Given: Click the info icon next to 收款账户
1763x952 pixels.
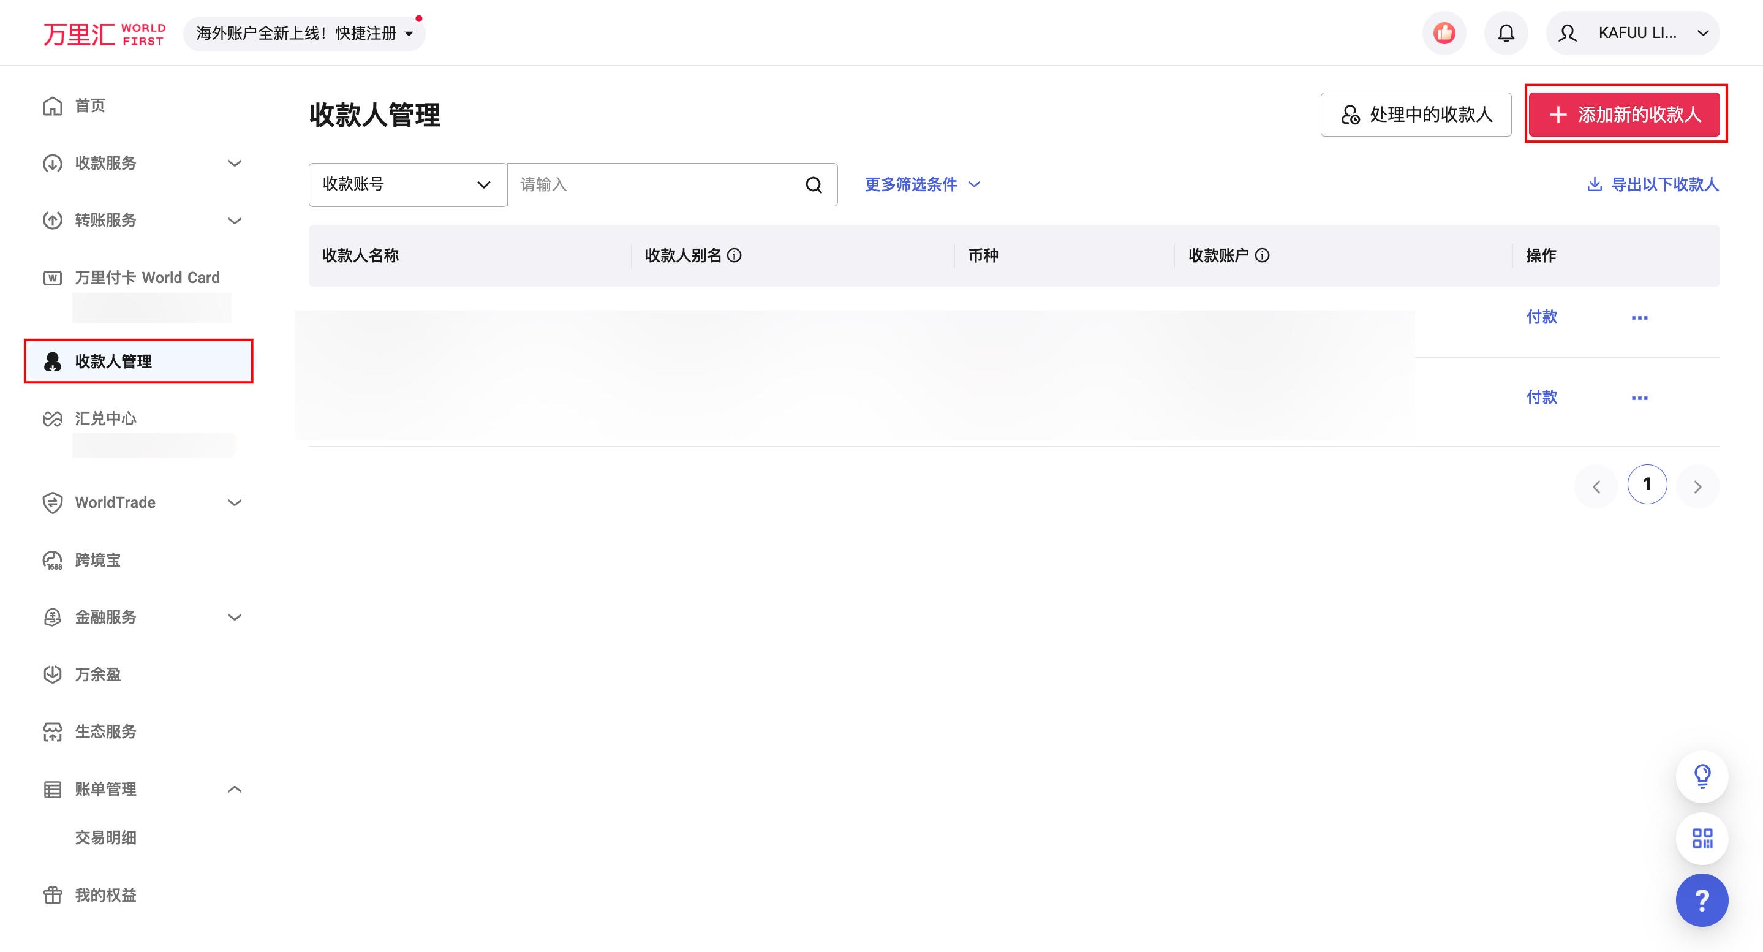Looking at the screenshot, I should pyautogui.click(x=1263, y=255).
